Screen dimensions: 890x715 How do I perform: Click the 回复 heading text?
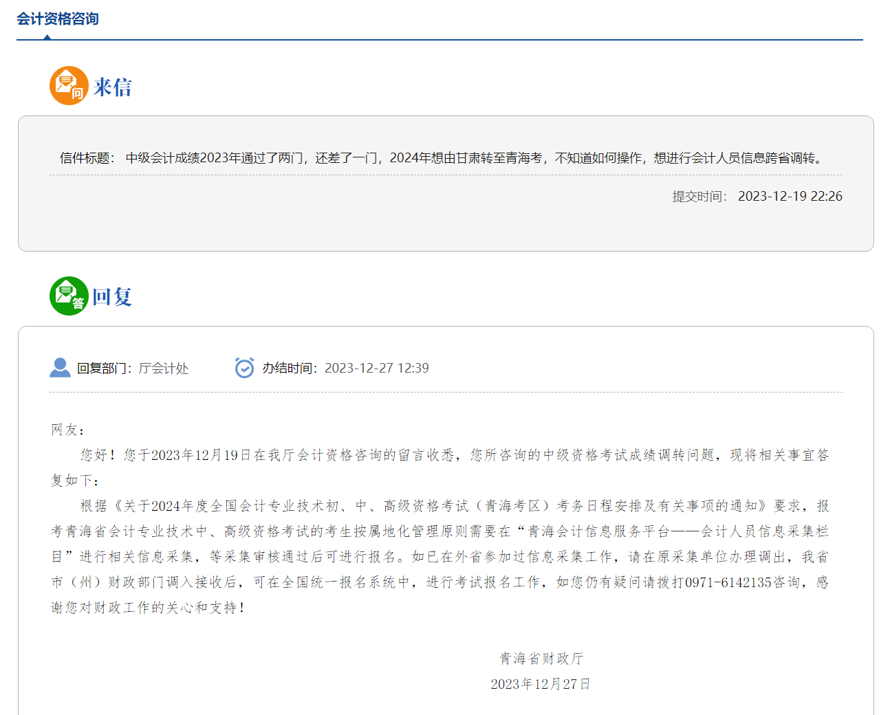pyautogui.click(x=111, y=297)
